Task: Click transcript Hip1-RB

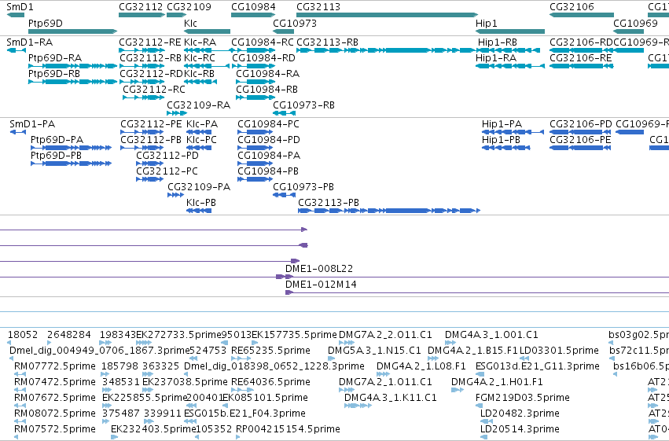Action: (x=498, y=42)
